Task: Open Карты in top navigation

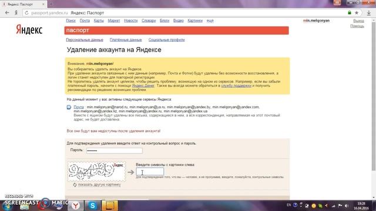Action: click(99, 21)
